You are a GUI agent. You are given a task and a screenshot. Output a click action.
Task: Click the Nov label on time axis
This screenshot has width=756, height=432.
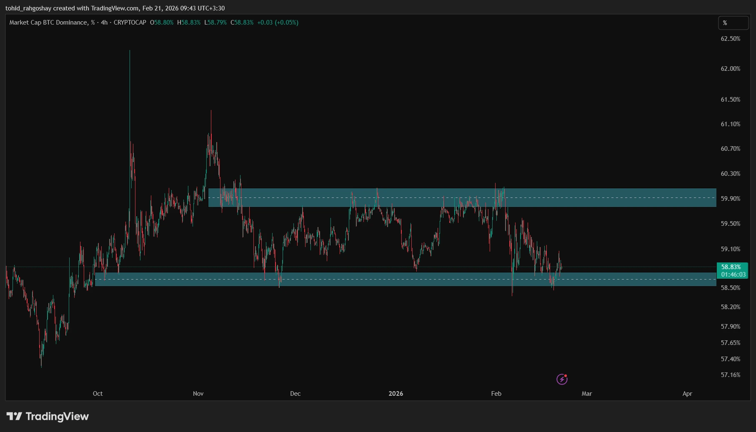198,394
